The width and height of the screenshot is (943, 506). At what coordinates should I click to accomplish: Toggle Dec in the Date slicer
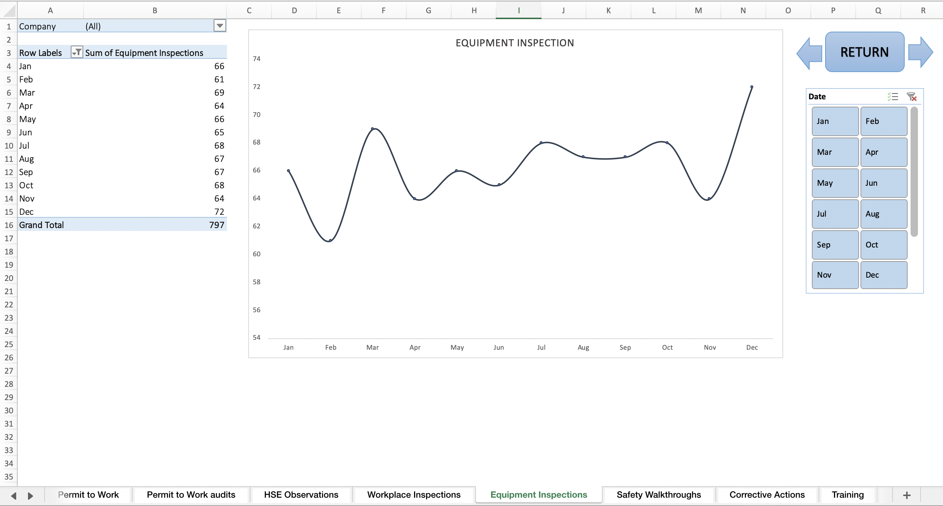coord(883,275)
